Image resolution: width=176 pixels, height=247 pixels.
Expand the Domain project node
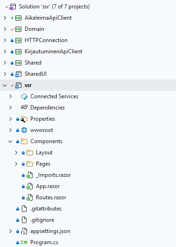5,29
